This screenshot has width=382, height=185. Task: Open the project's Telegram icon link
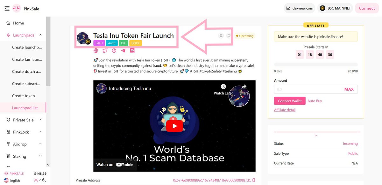coord(123,50)
